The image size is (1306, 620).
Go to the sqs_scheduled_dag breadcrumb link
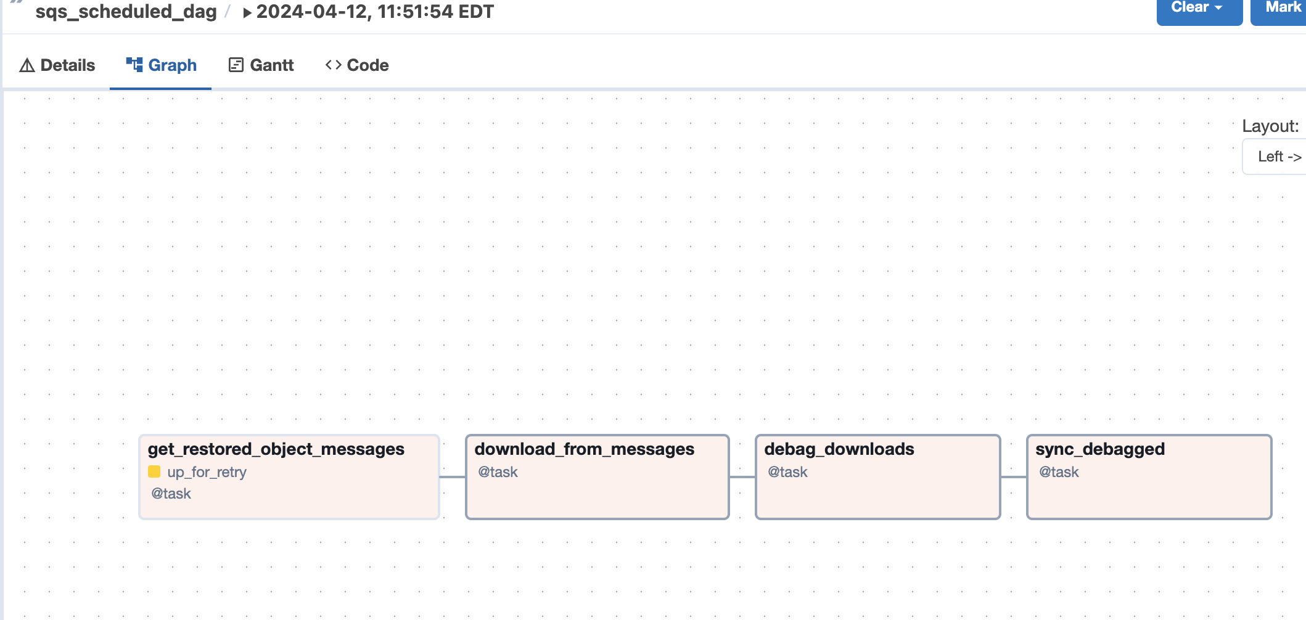(126, 12)
